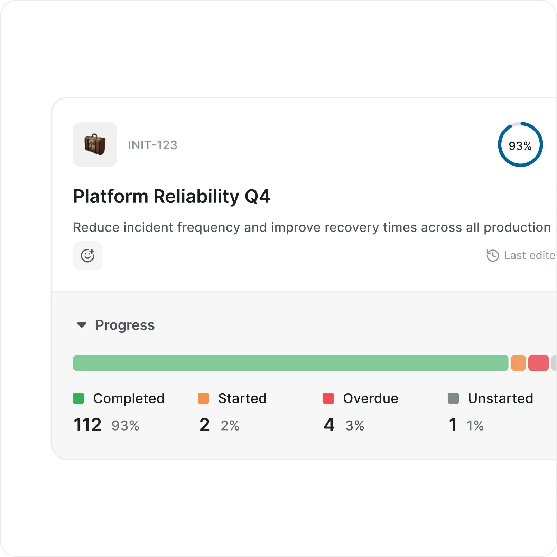Click the gray Unstarted legend square
The width and height of the screenshot is (557, 557).
tap(453, 398)
